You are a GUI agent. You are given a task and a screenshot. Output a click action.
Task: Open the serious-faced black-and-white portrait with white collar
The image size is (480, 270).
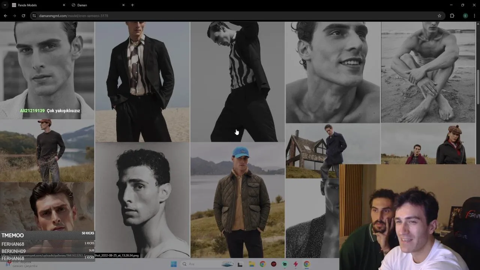[47, 70]
